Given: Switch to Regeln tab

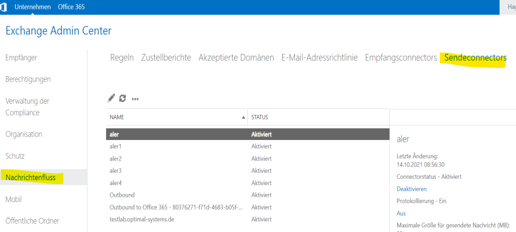Looking at the screenshot, I should pos(122,58).
